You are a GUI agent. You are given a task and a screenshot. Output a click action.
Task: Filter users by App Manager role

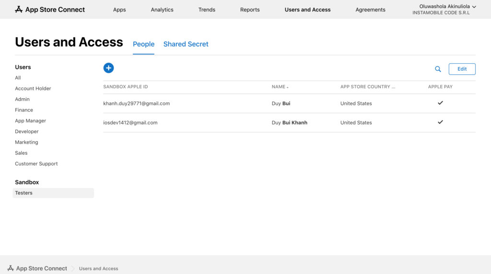31,121
